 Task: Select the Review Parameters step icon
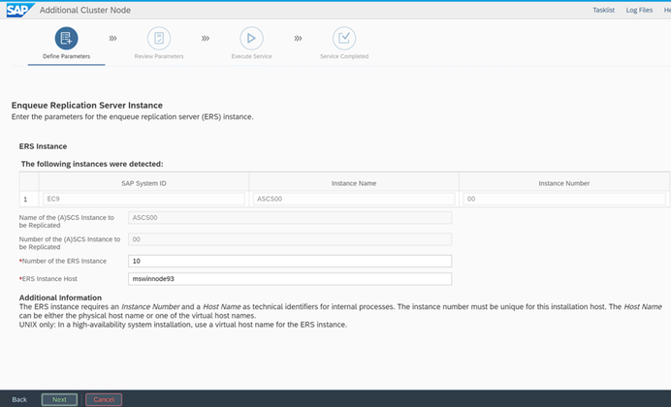coord(159,38)
